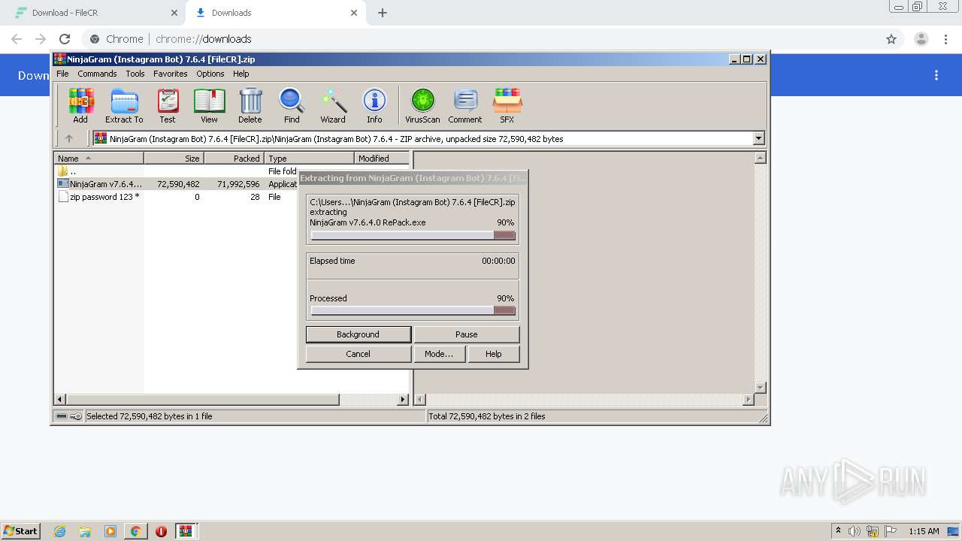Click the Test archive icon
This screenshot has width=962, height=541.
point(168,105)
